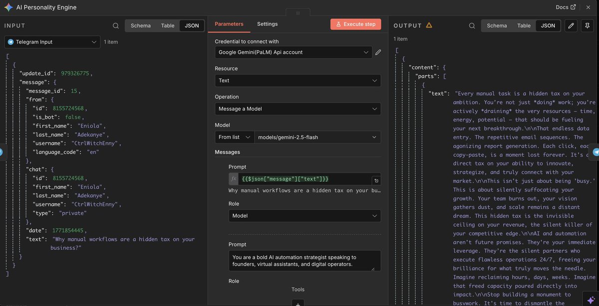599x306 pixels.
Task: Open the Role dropdown showing Model
Action: (304, 216)
